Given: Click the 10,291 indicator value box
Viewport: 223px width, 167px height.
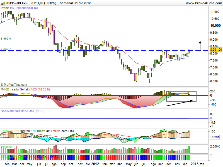Looking at the screenshot, I should (215, 137).
